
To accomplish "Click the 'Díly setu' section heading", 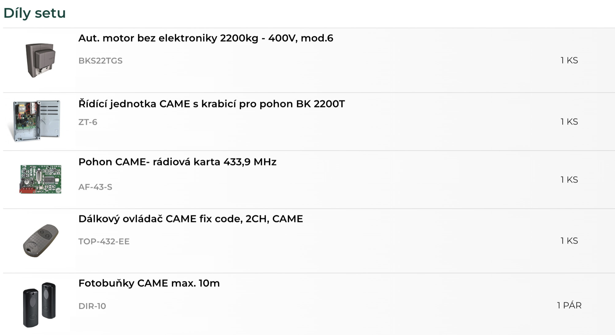I will 34,13.
